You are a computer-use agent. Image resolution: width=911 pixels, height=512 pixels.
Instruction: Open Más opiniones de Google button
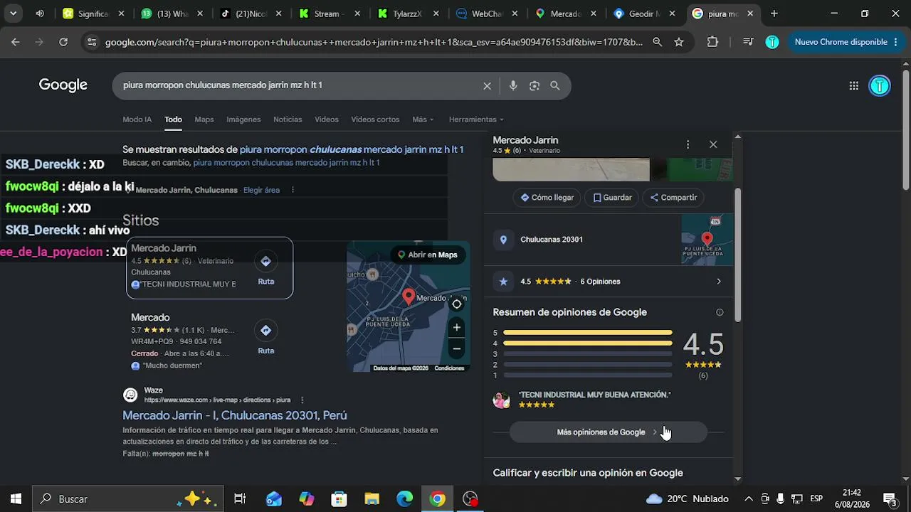click(609, 432)
